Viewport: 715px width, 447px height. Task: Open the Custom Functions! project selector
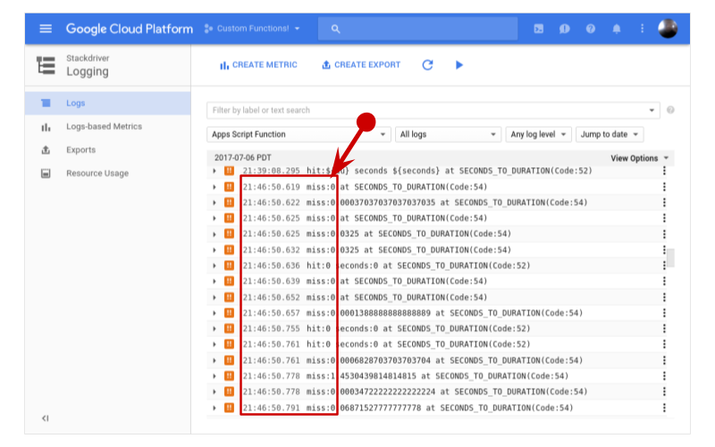(x=252, y=29)
